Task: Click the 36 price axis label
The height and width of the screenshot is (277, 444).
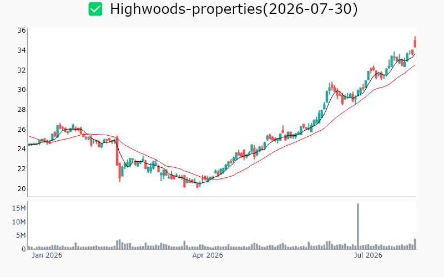Action: click(x=22, y=30)
